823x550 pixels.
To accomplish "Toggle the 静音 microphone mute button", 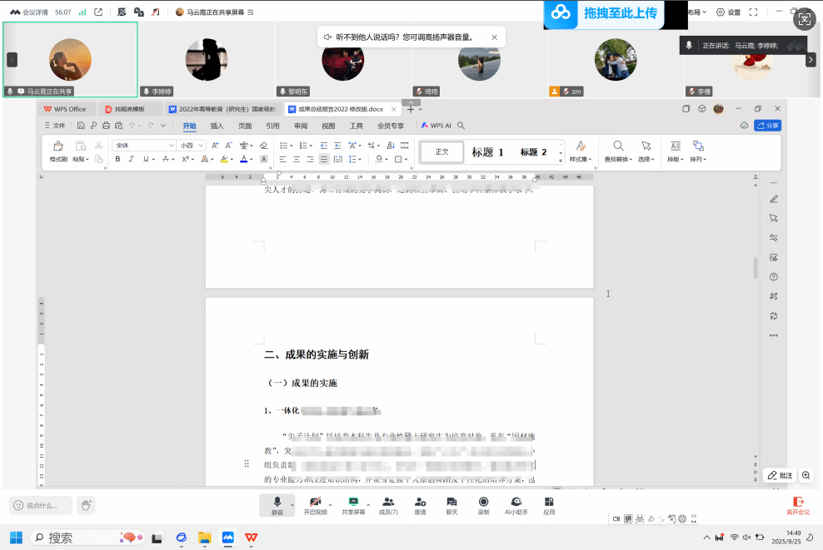I will [x=277, y=505].
